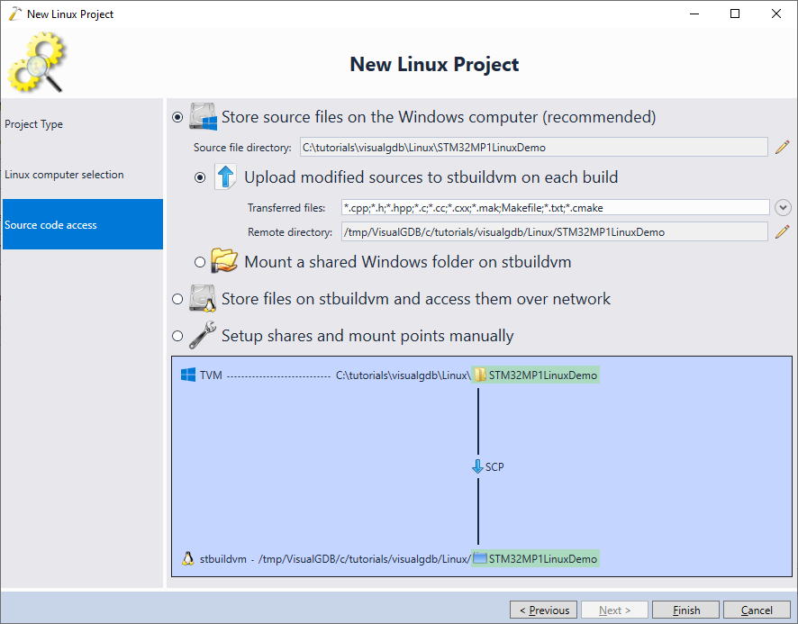
Task: Click the Transferred files input field
Action: [x=555, y=208]
